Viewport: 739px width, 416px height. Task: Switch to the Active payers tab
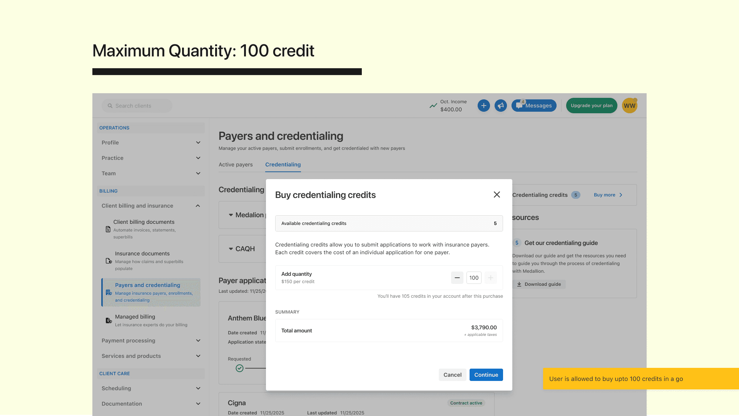click(236, 164)
